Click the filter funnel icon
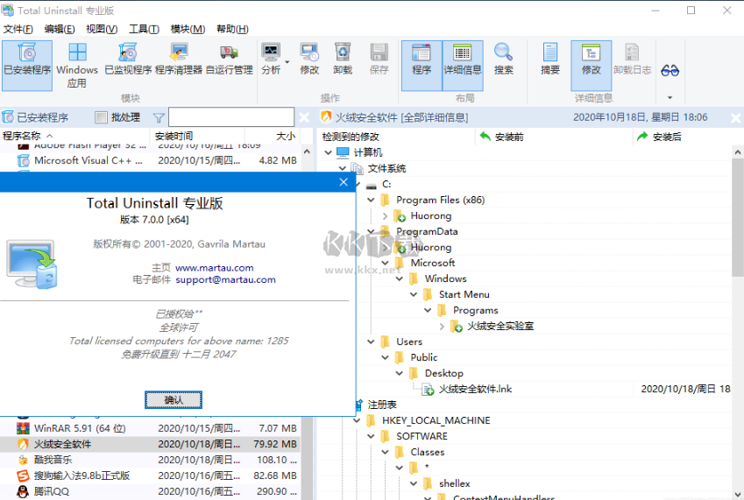 pos(159,117)
